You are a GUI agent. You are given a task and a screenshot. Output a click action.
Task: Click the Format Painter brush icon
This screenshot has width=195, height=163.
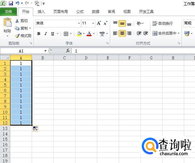[17, 36]
